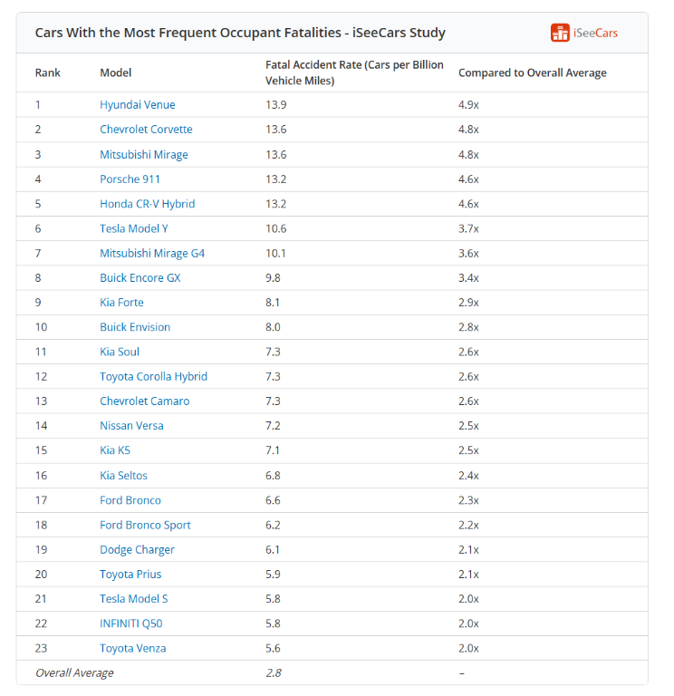Open the Hyundai Venue link

click(137, 105)
